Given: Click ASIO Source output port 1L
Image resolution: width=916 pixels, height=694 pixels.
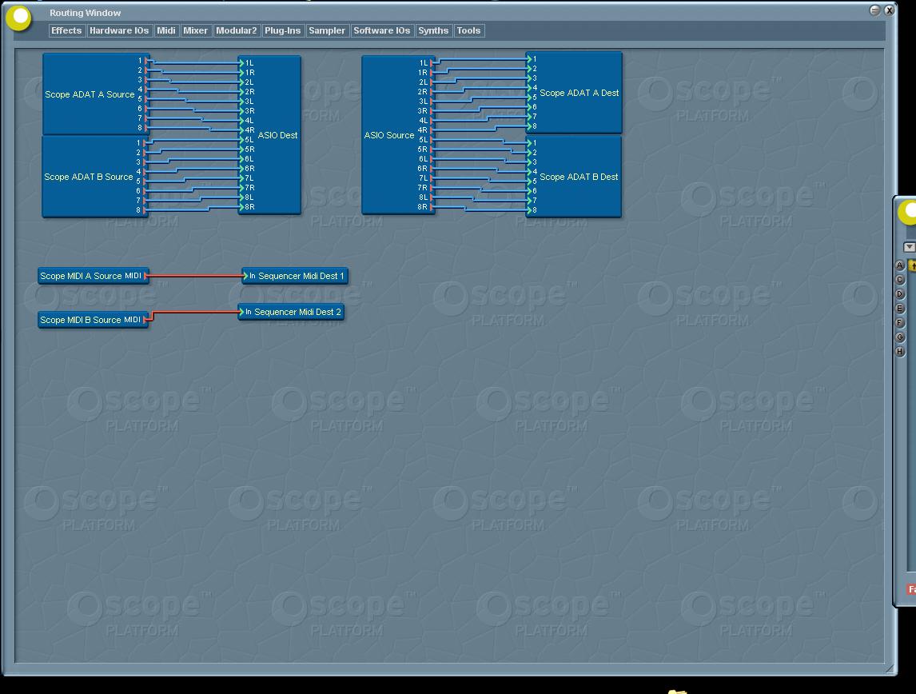Looking at the screenshot, I should tap(432, 62).
